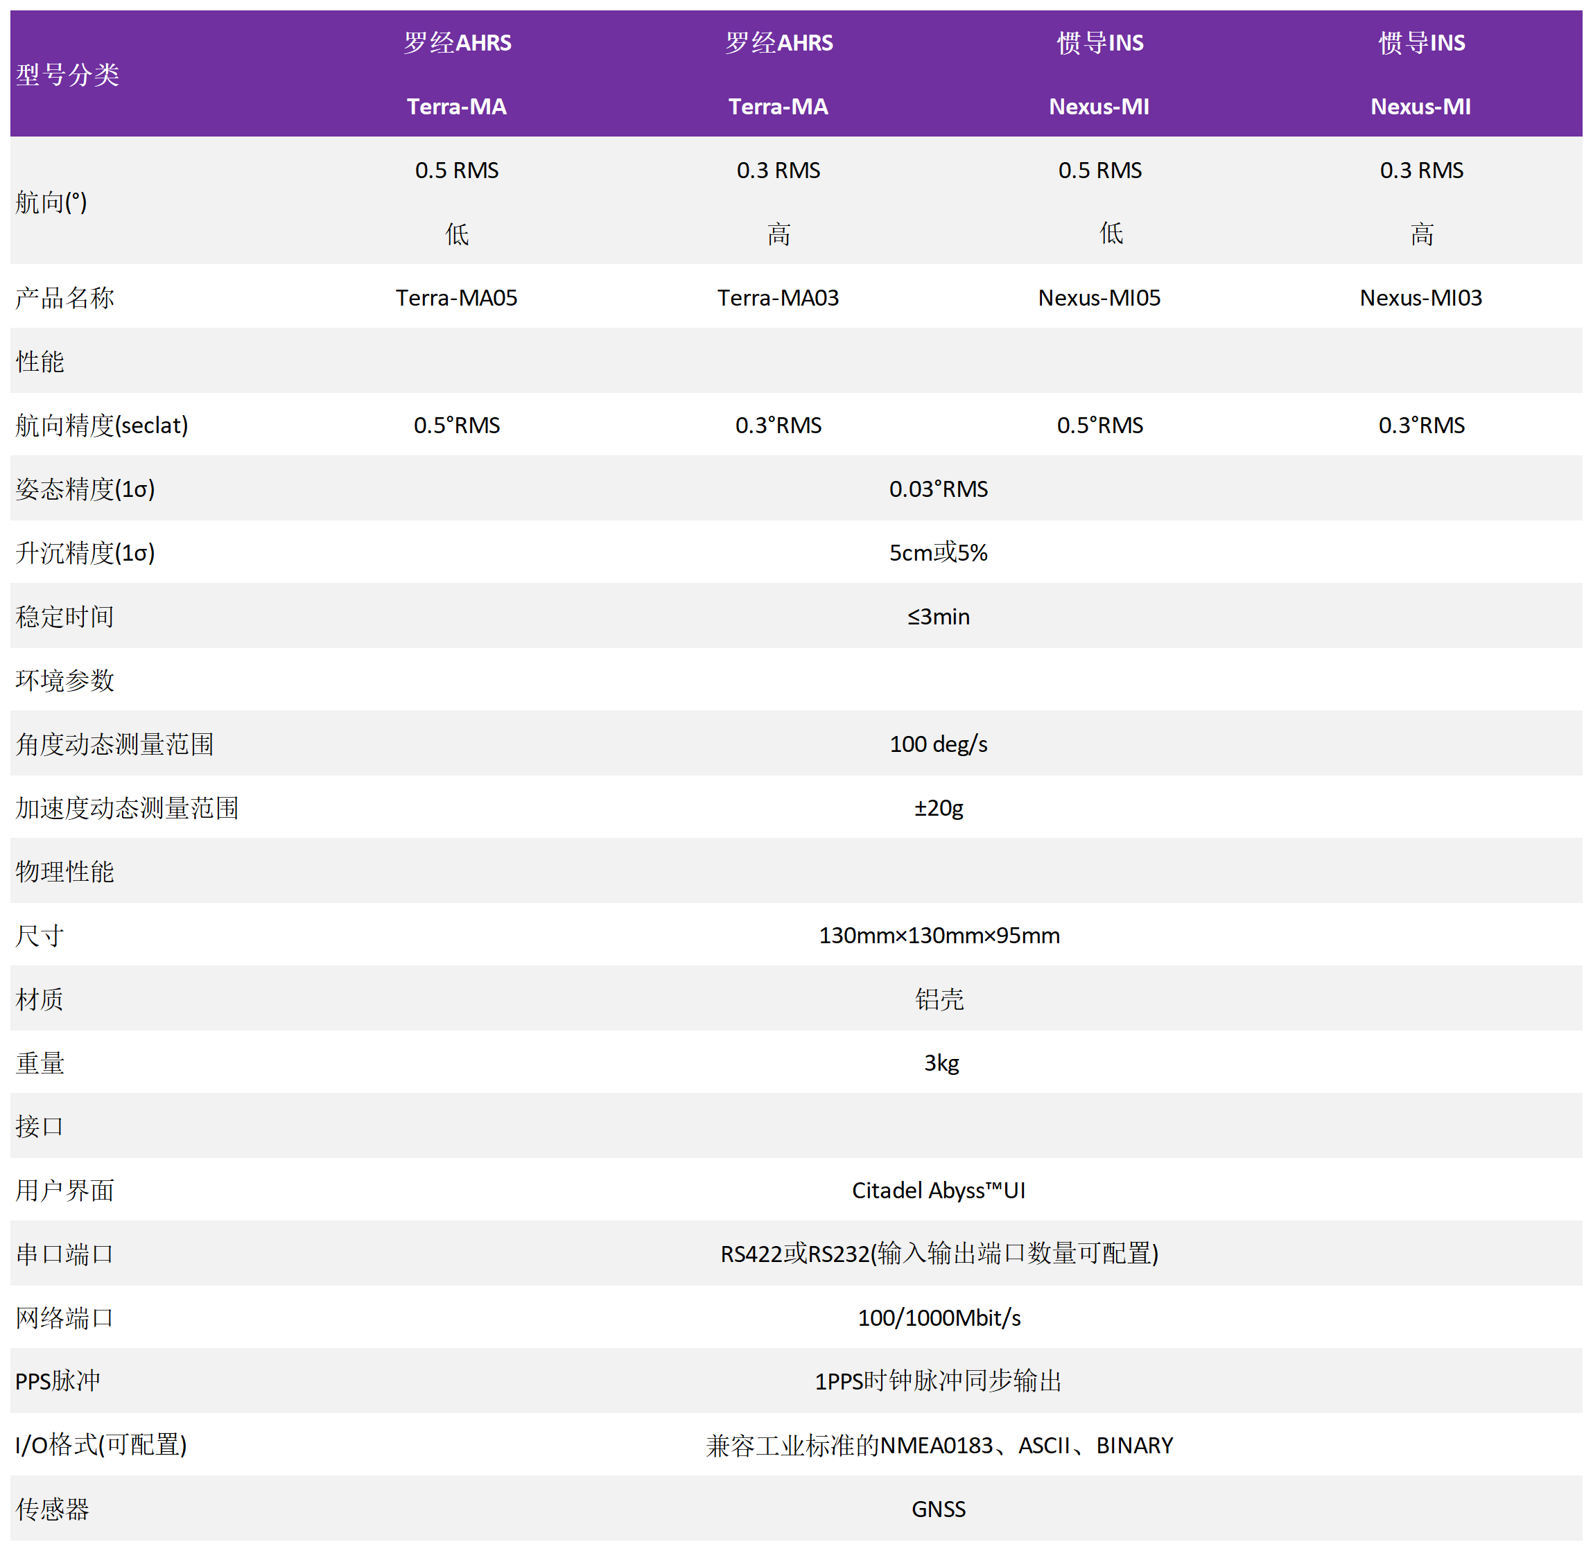Click the 130mm×130mm×95mm dimension value
The height and width of the screenshot is (1551, 1593).
[x=938, y=935]
